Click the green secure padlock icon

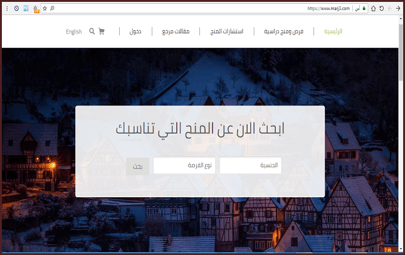click(x=364, y=9)
